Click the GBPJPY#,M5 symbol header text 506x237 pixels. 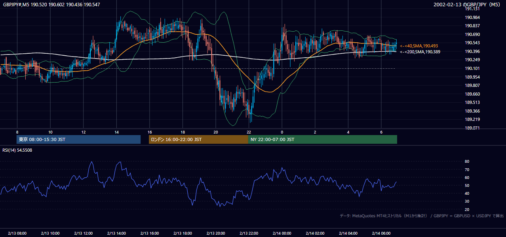(x=51, y=5)
